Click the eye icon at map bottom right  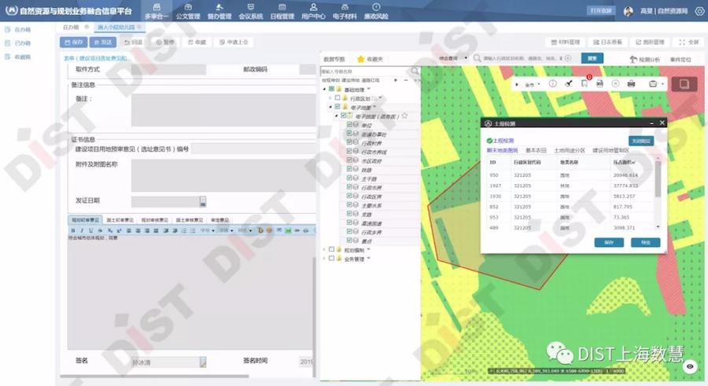(x=689, y=366)
